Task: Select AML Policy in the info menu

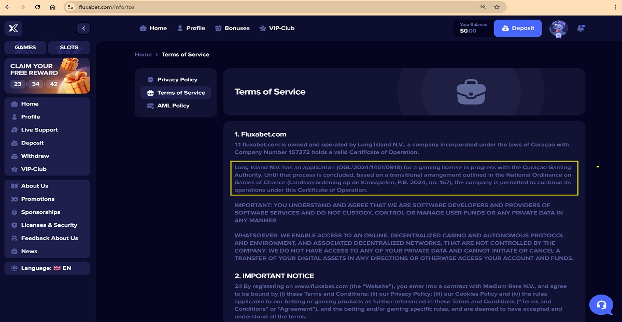Action: (173, 106)
